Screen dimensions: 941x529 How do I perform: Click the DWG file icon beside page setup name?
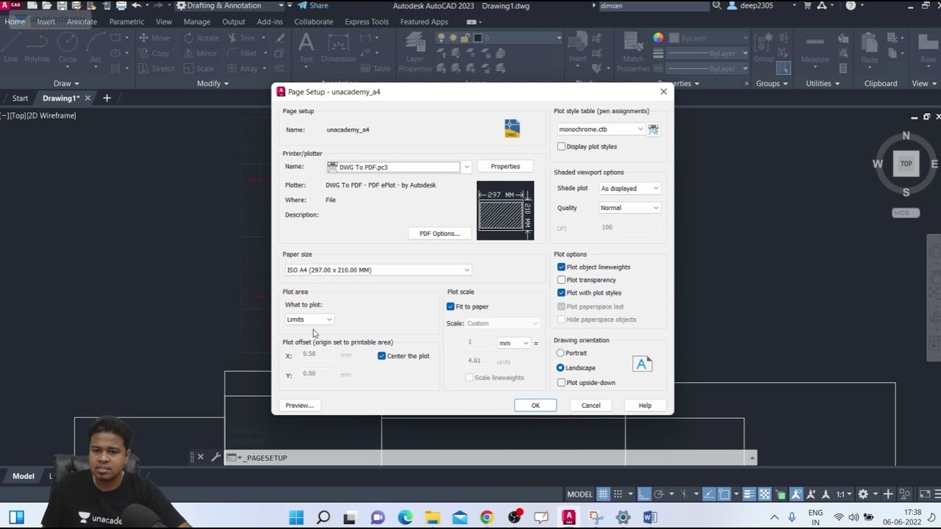pyautogui.click(x=512, y=129)
